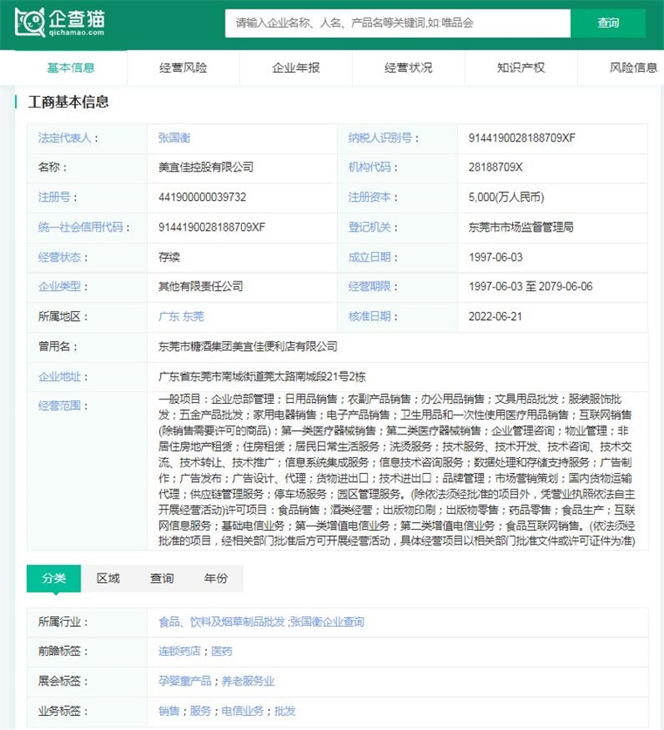The image size is (664, 730).
Task: Go to the 知识产权 tab
Action: pyautogui.click(x=522, y=67)
